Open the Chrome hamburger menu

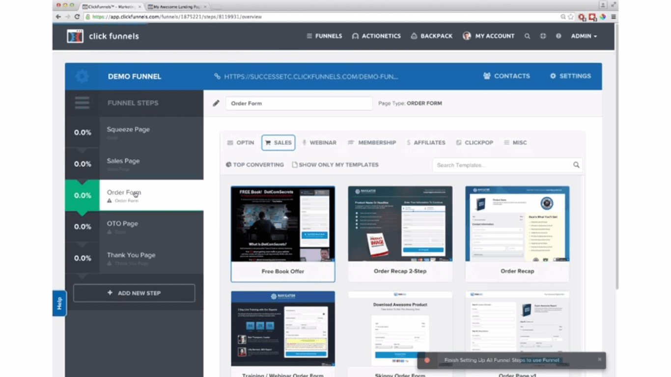(614, 17)
